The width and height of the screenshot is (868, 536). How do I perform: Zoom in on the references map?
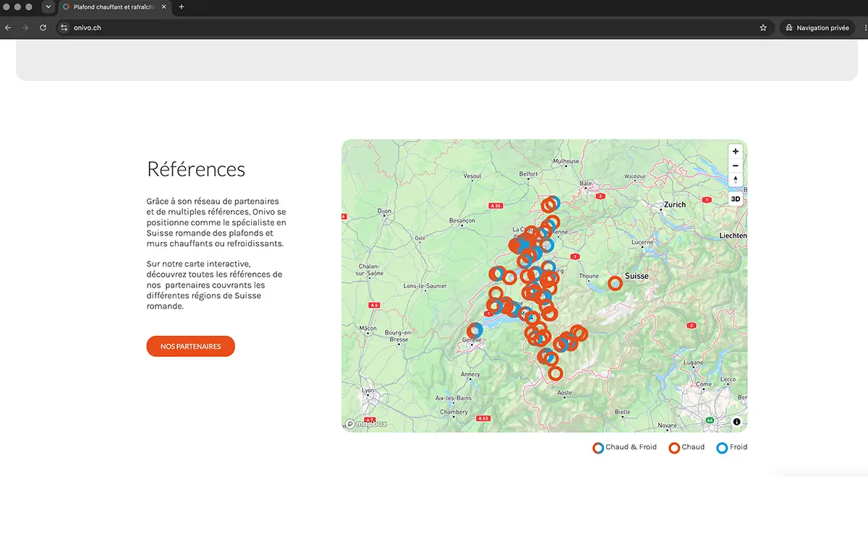tap(736, 152)
